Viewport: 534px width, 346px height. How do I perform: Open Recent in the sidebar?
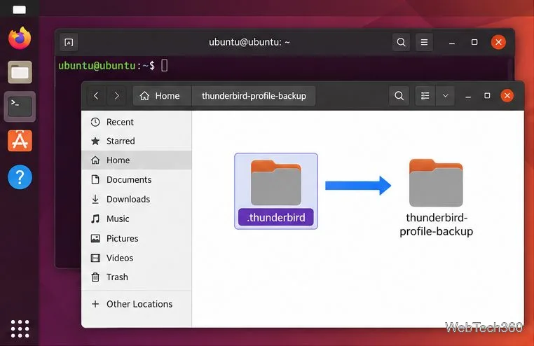(137, 122)
